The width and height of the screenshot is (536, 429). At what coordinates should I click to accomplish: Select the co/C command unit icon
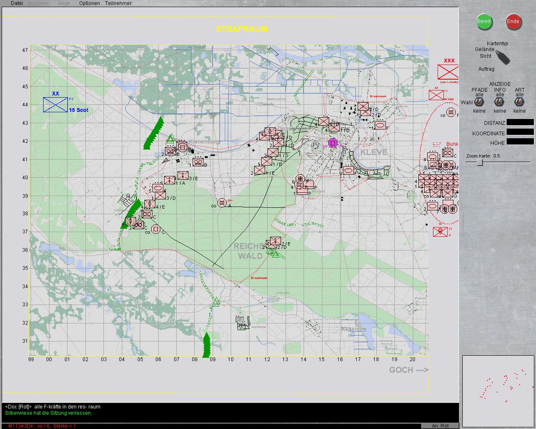click(156, 229)
